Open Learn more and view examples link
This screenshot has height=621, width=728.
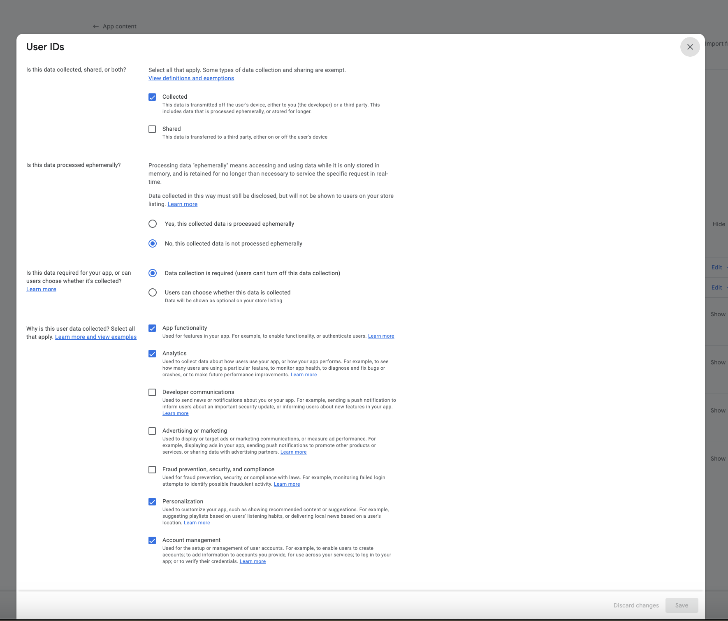click(96, 337)
